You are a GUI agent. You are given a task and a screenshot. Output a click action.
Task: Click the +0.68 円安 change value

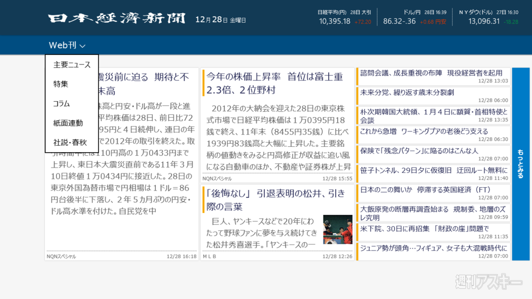click(433, 22)
